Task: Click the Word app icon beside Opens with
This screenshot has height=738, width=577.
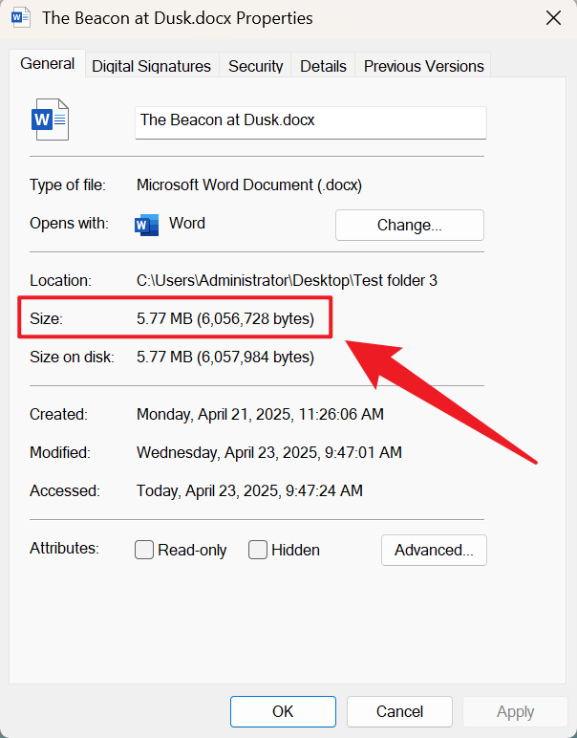Action: [x=147, y=225]
